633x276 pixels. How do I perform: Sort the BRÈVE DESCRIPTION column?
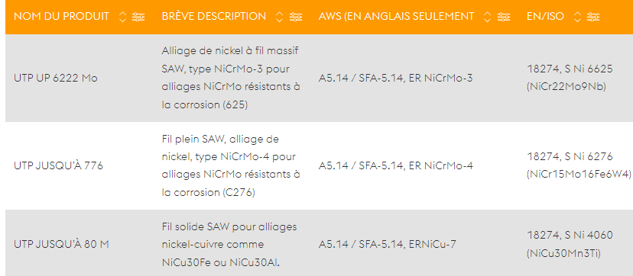(279, 17)
